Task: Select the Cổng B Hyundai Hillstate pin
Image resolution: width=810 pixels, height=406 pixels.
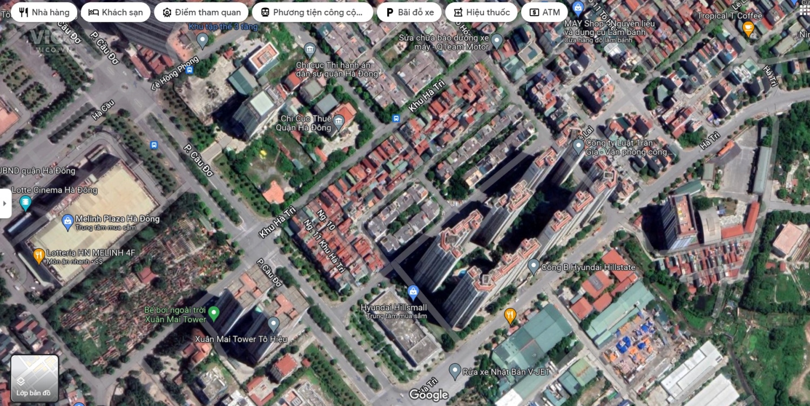Action: pos(534,266)
